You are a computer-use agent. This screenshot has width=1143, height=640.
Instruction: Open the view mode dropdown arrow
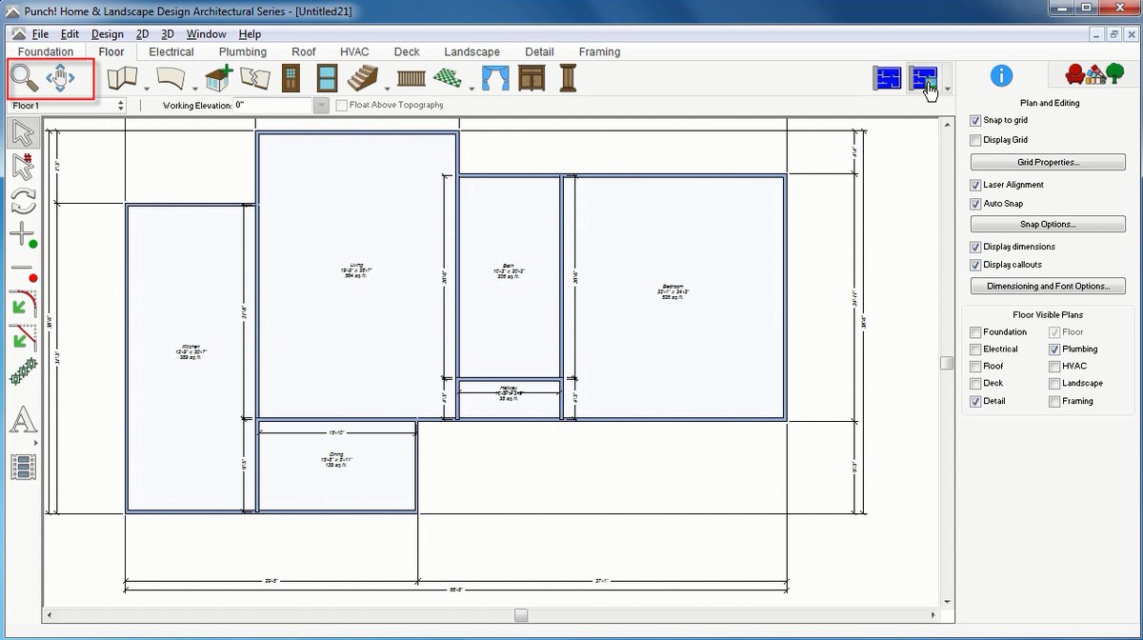946,89
